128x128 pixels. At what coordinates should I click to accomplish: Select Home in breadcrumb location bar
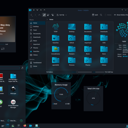click(x=51, y=20)
